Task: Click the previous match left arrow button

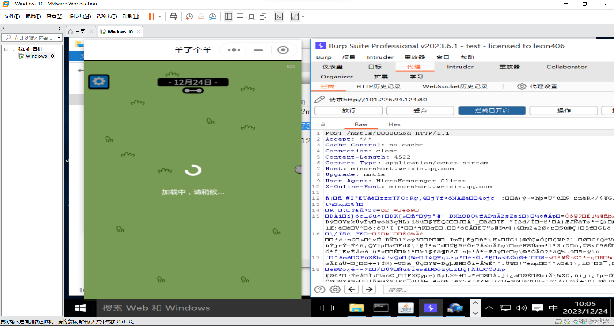Action: point(352,290)
